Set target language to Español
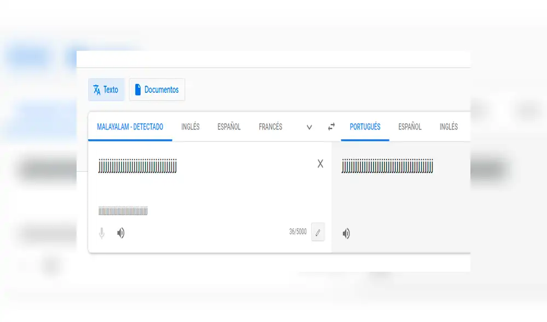The width and height of the screenshot is (547, 322). coord(410,127)
